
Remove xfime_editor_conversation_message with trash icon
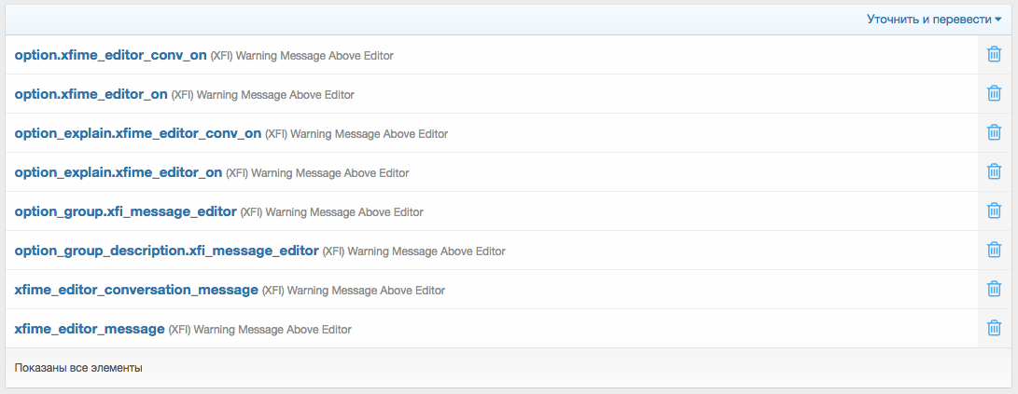click(995, 290)
